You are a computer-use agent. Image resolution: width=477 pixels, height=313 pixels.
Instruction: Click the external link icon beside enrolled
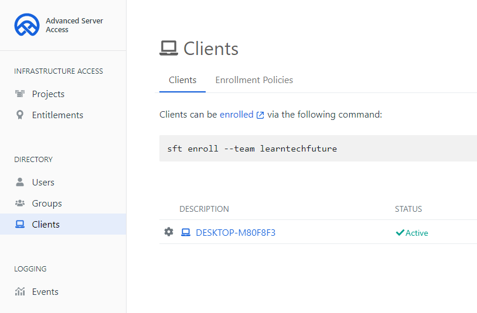(x=260, y=115)
